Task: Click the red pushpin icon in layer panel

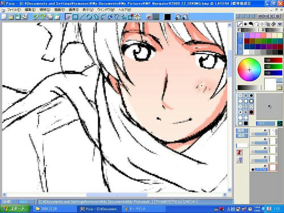Action: tap(239, 152)
